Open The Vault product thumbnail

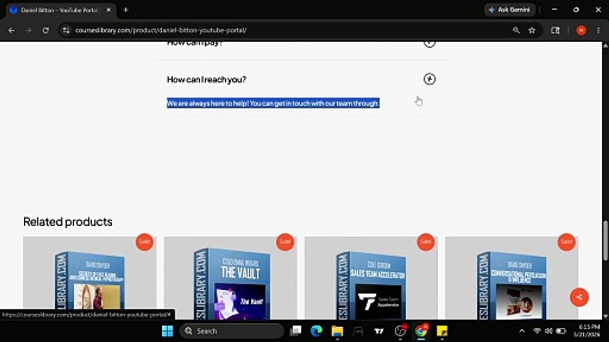pyautogui.click(x=230, y=278)
